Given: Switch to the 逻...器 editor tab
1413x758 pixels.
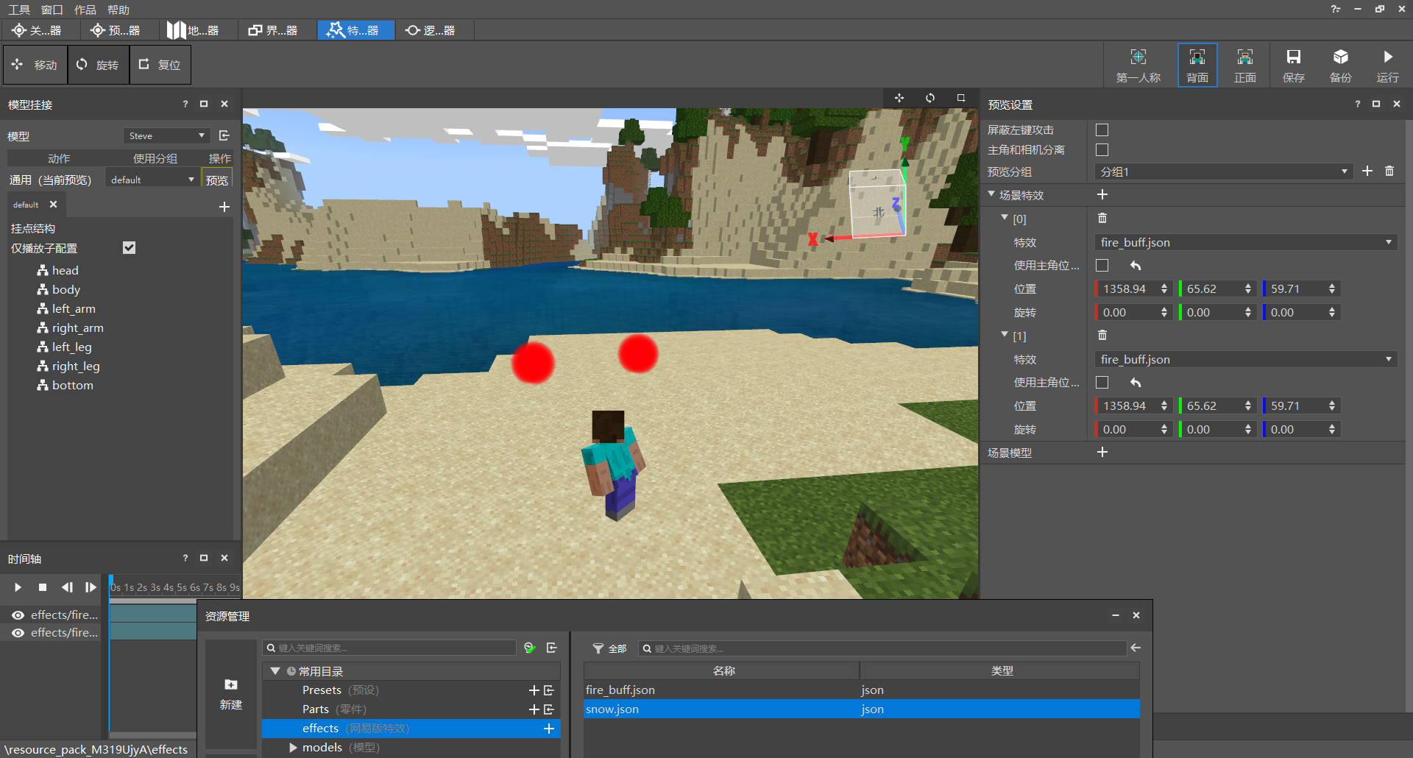Looking at the screenshot, I should point(431,30).
